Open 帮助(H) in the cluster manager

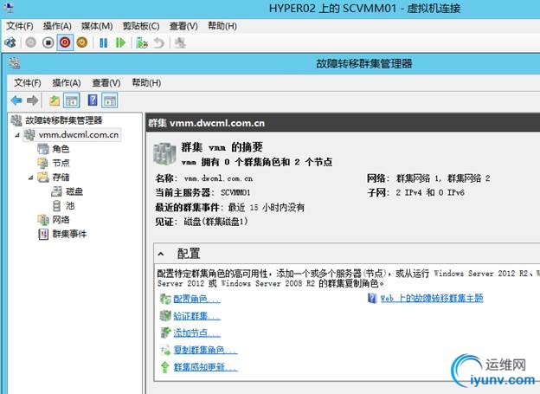coord(146,83)
